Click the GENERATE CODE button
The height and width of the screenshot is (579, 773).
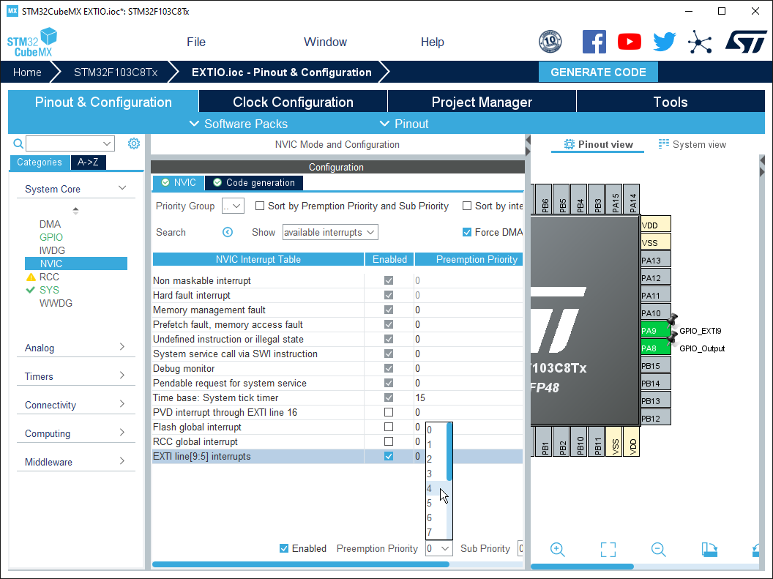pos(598,72)
